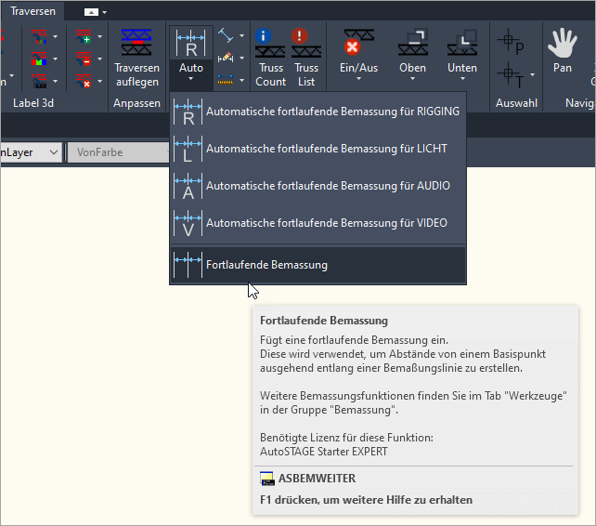The height and width of the screenshot is (526, 596).
Task: Open dropdown next to truss red x icon
Action: [100, 81]
